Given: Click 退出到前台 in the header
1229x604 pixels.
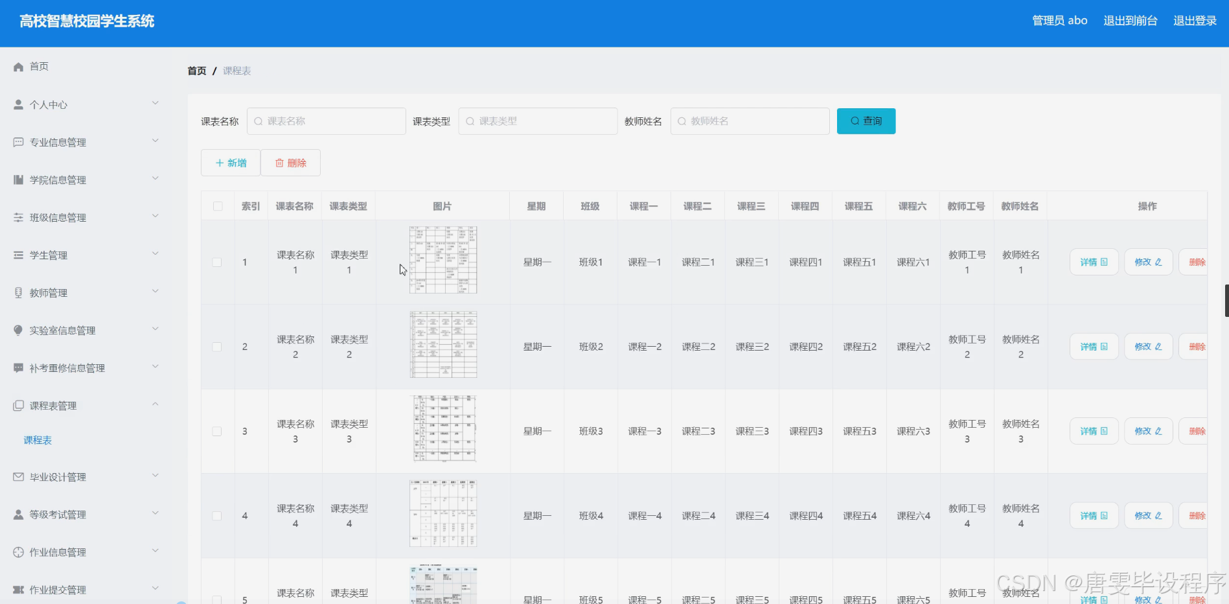Looking at the screenshot, I should (x=1130, y=21).
